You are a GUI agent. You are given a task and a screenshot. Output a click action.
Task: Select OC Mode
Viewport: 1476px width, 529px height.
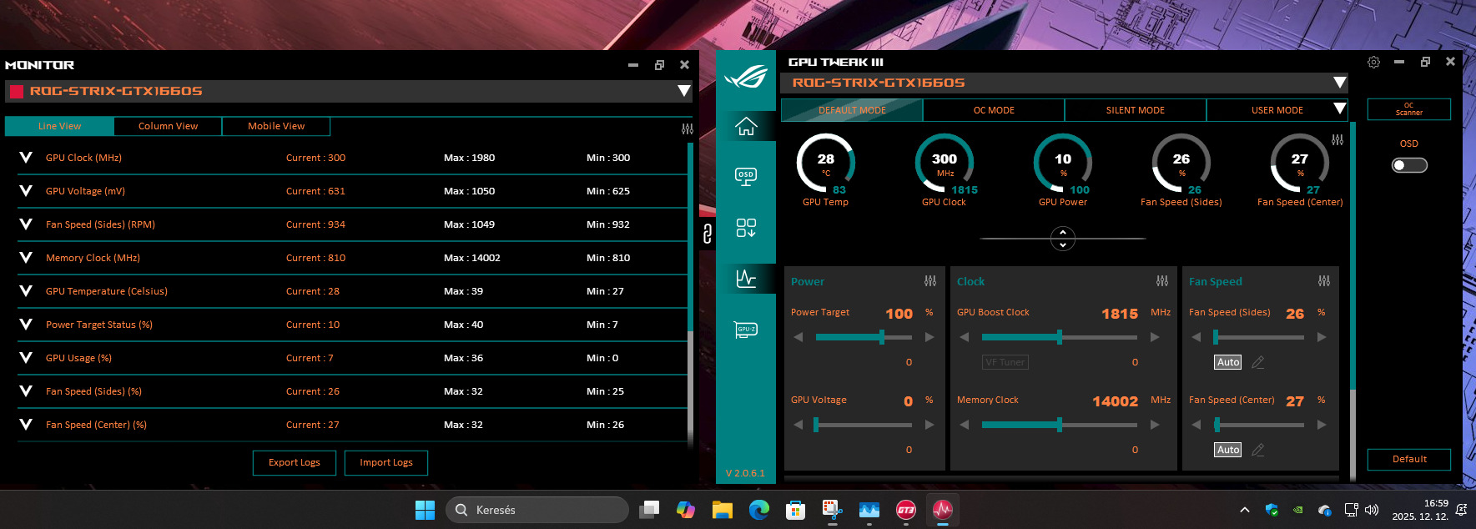994,110
